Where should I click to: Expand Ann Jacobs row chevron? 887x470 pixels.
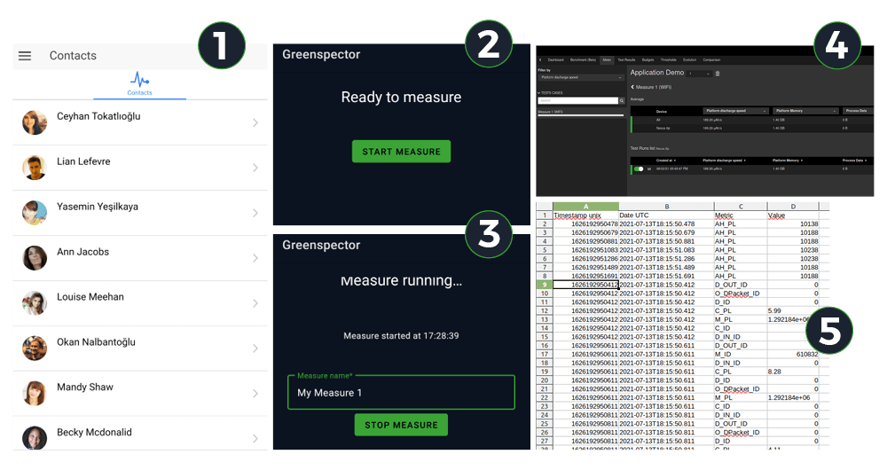coord(255,258)
